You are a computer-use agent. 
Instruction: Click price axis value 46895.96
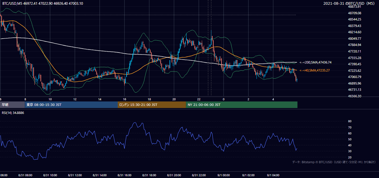(354, 83)
